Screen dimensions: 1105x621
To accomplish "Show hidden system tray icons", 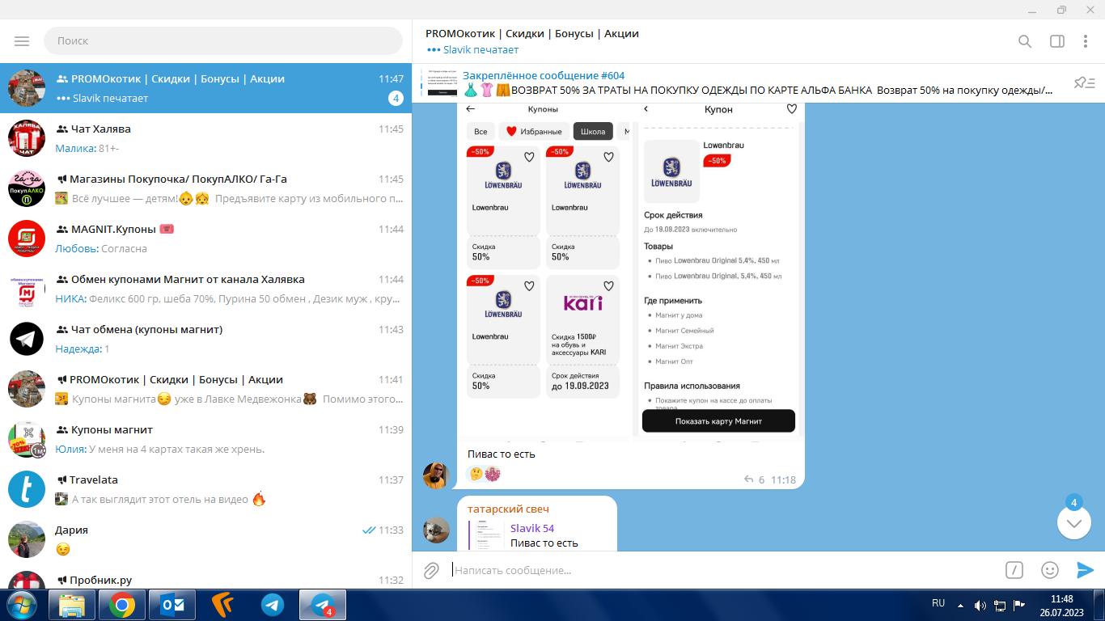I will (x=960, y=605).
